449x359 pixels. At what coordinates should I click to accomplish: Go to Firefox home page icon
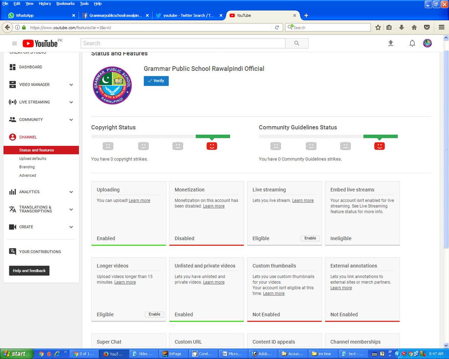click(x=414, y=27)
